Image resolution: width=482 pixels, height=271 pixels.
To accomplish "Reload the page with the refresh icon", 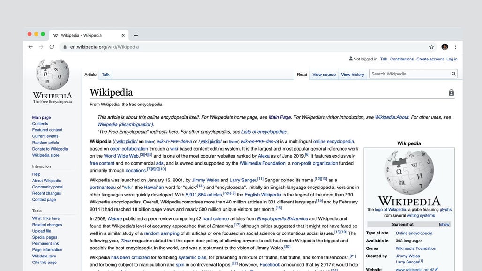I will pyautogui.click(x=52, y=47).
